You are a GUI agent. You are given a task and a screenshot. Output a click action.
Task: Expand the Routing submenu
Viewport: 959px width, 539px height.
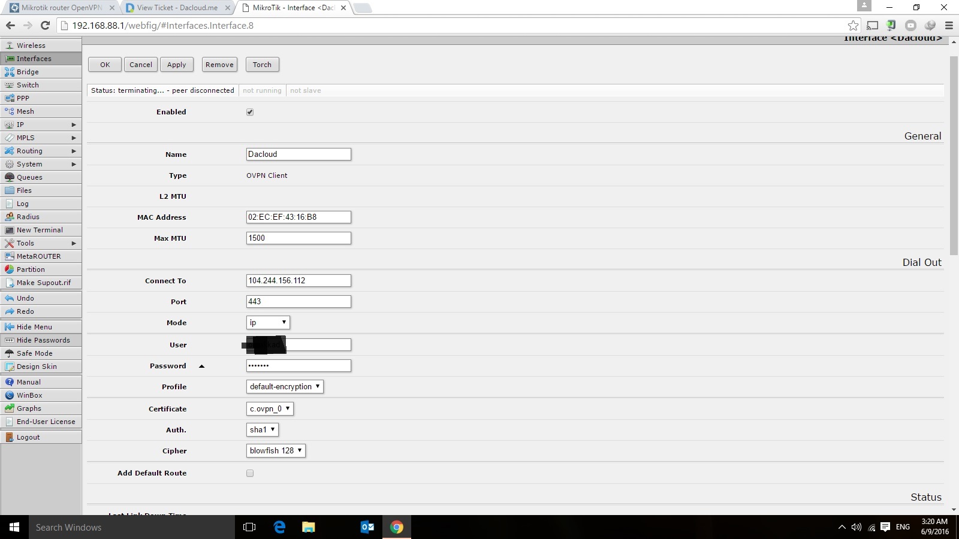74,151
